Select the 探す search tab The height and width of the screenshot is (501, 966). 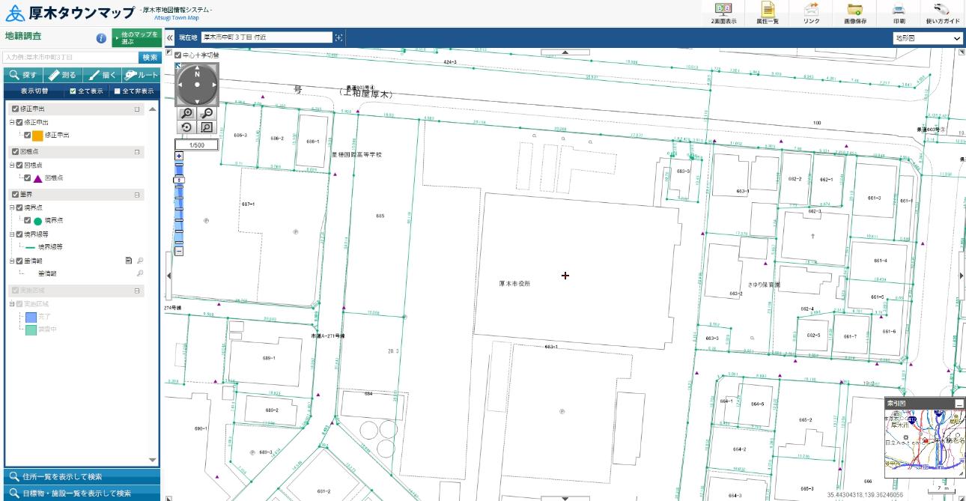pyautogui.click(x=23, y=75)
